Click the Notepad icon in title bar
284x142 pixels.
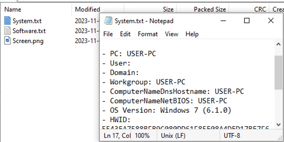[x=108, y=21]
